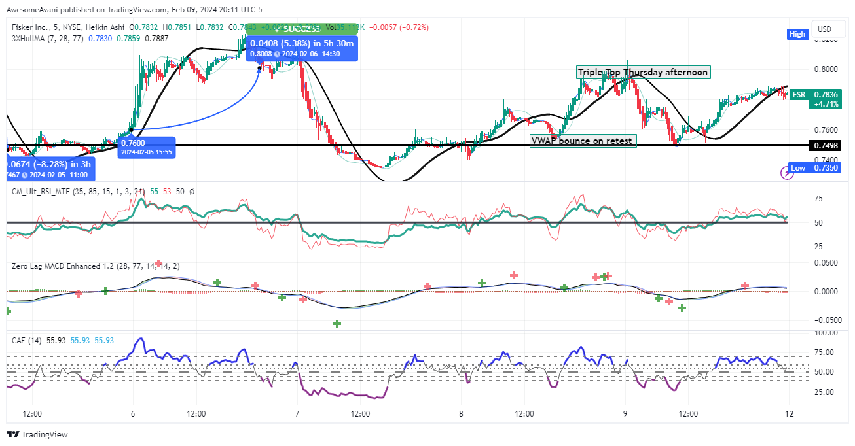This screenshot has height=446, width=855.
Task: Click the blue Low price label
Action: (798, 168)
